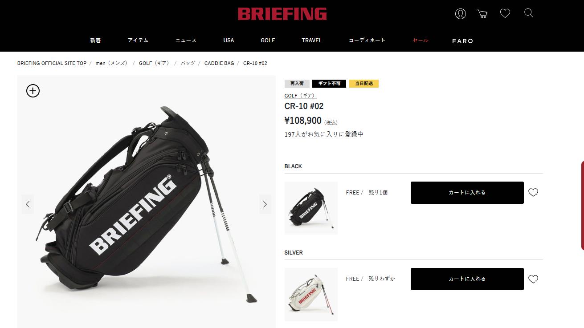Image resolution: width=584 pixels, height=328 pixels.
Task: Select the SILVER color thumbnail
Action: click(x=311, y=294)
